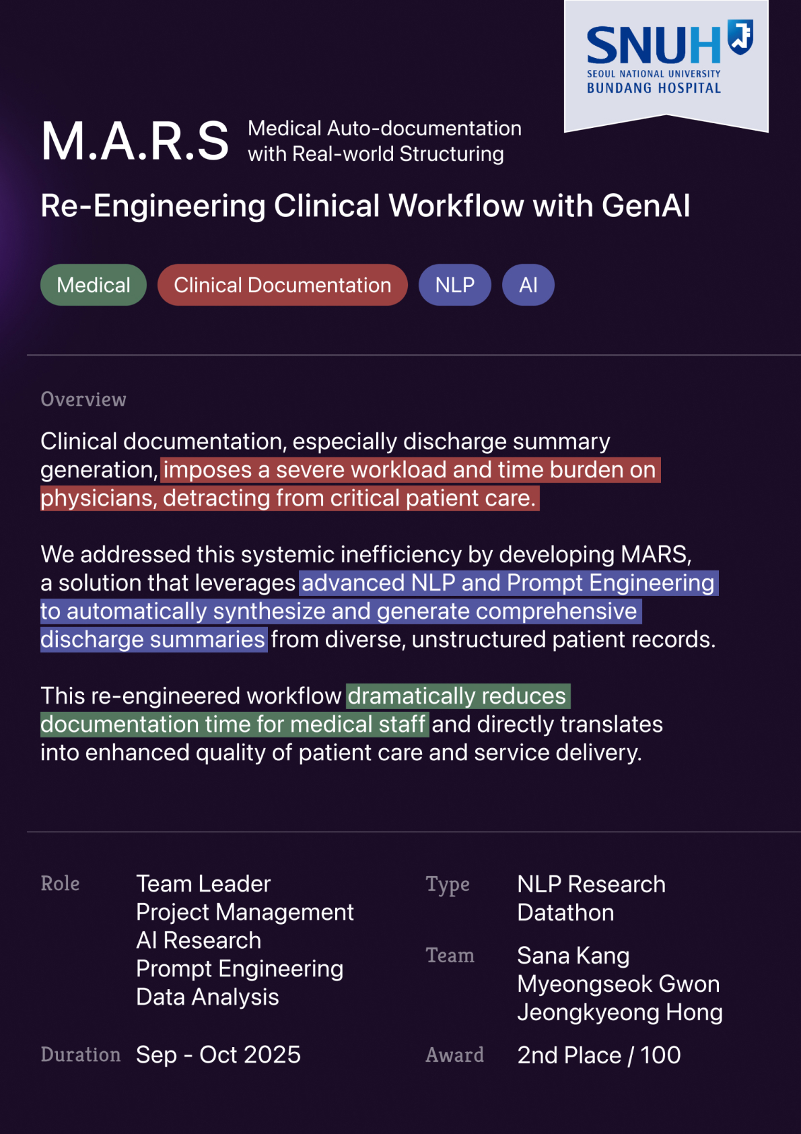Click the shield emblem beside SNUH
The image size is (801, 1134).
[740, 37]
